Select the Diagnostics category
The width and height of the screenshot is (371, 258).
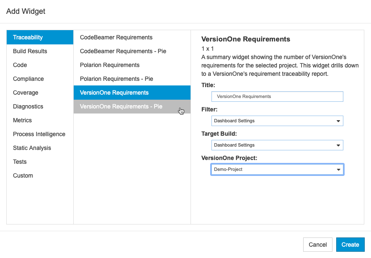(x=40, y=106)
